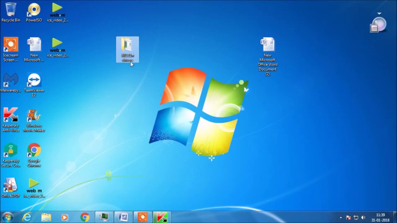Expand the dropdown arrow above the sphere gadget
The height and width of the screenshot is (223, 397).
click(x=379, y=14)
